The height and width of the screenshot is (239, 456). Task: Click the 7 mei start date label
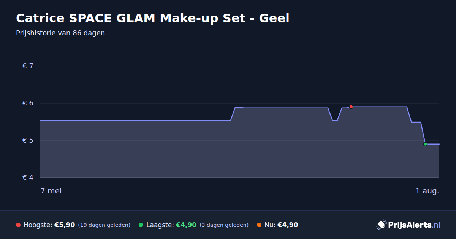pyautogui.click(x=51, y=191)
